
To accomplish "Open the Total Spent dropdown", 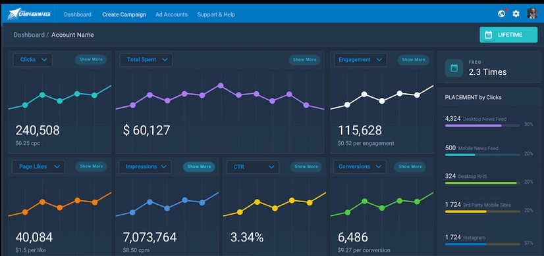I will coord(146,60).
